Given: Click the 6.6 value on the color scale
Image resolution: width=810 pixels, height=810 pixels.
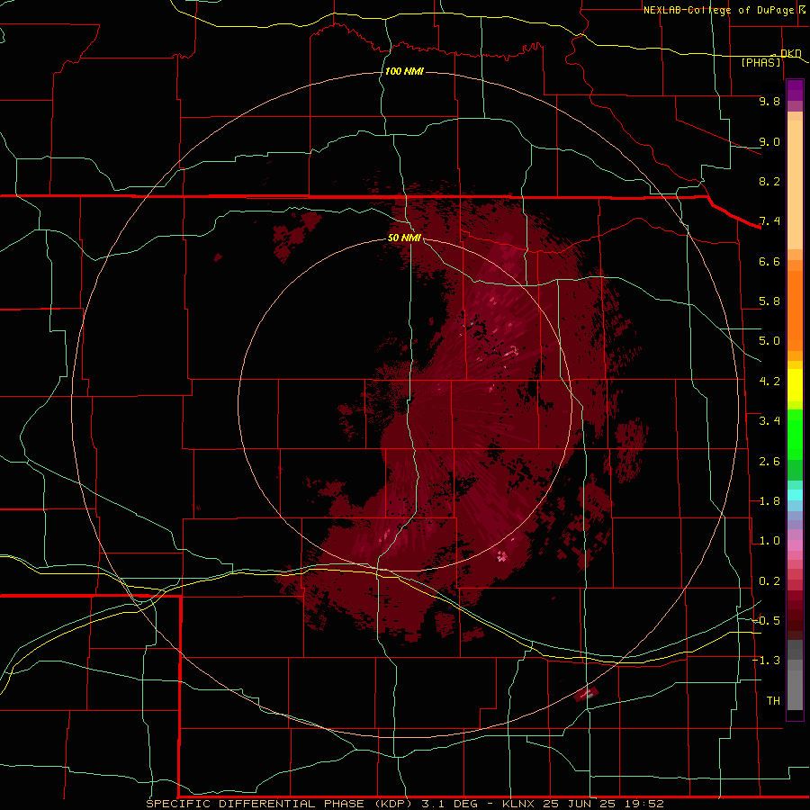Looking at the screenshot, I should [769, 261].
